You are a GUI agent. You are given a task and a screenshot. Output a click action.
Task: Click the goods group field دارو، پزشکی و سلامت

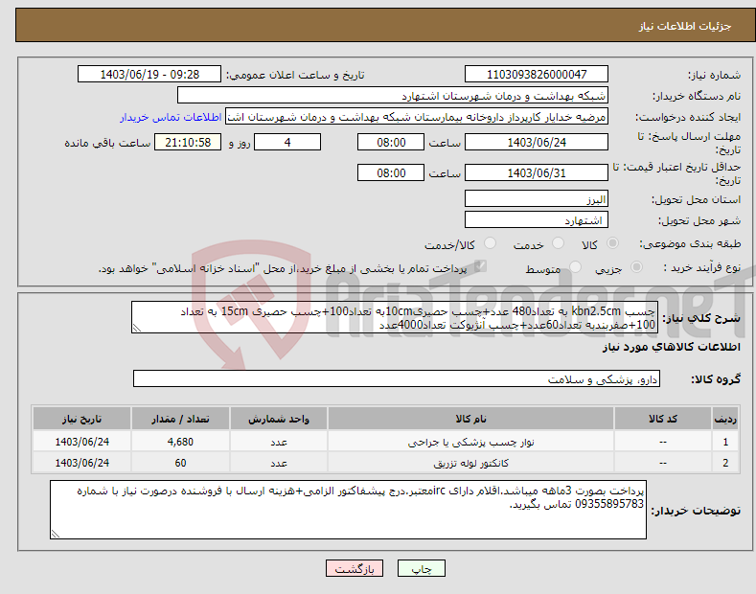[x=397, y=379]
